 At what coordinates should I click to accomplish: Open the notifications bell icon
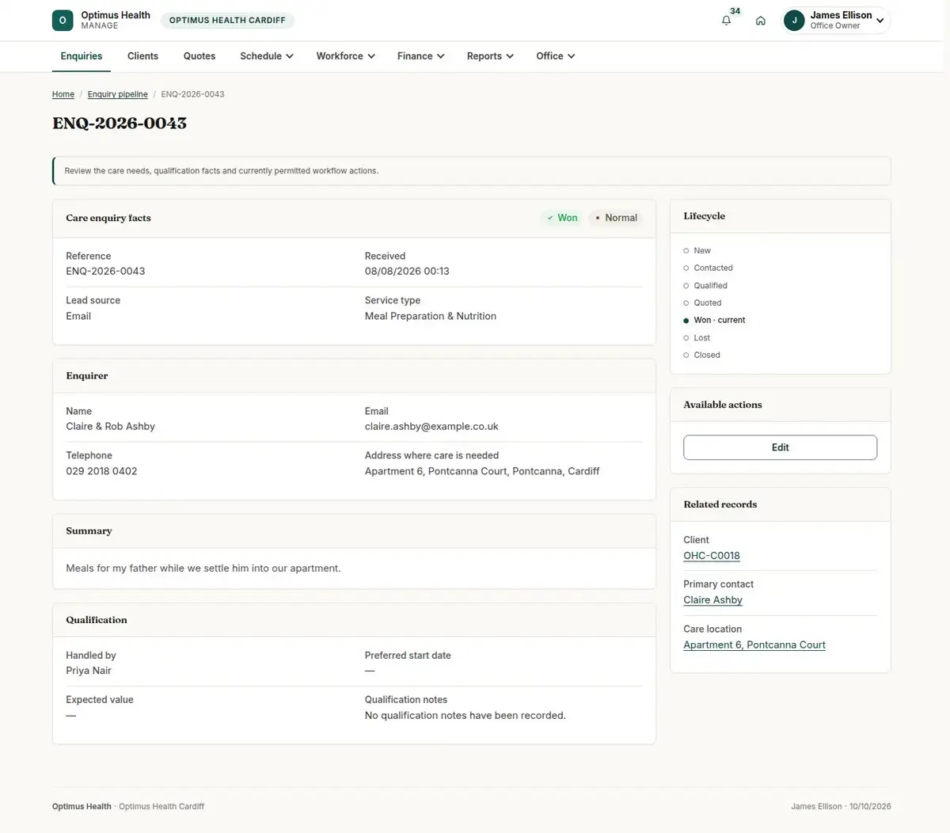726,21
